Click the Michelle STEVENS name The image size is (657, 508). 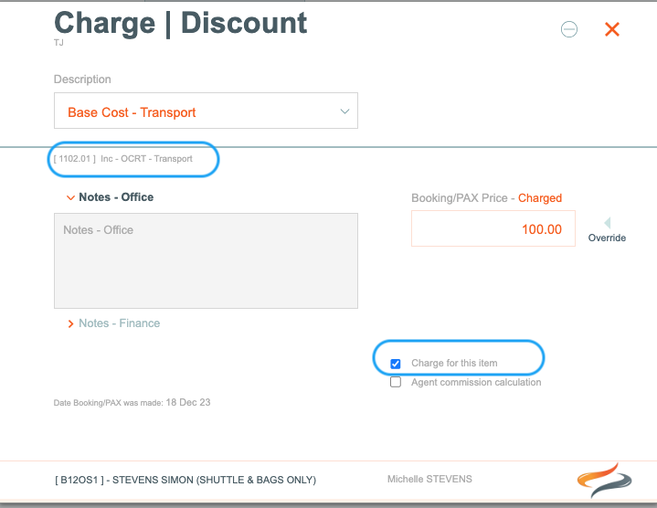point(429,479)
